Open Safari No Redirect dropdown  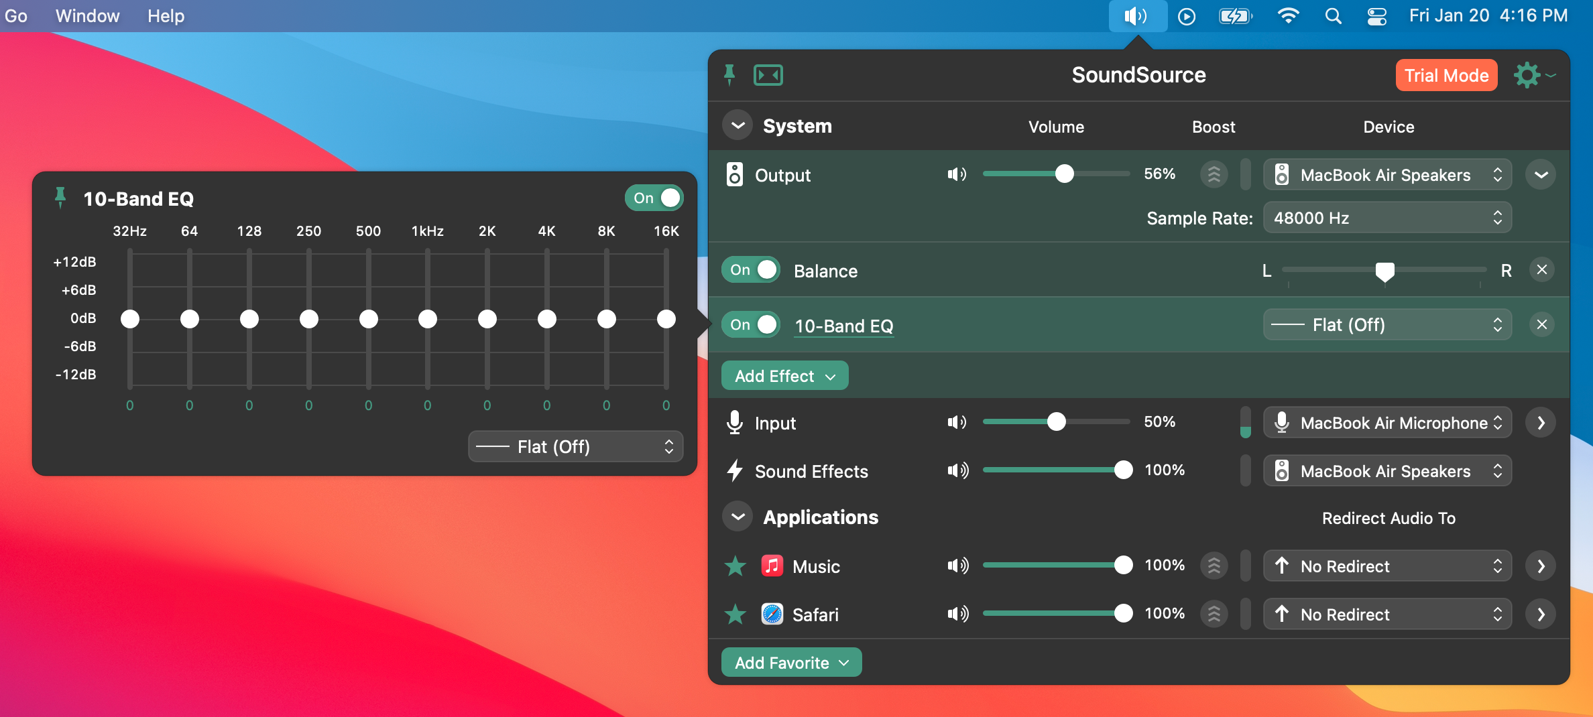(1387, 614)
